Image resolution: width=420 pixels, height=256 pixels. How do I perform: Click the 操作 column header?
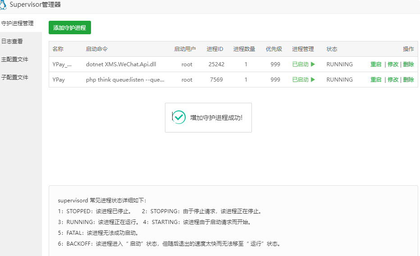pos(408,49)
